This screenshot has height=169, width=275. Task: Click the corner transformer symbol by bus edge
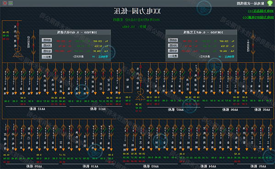click(x=18, y=52)
